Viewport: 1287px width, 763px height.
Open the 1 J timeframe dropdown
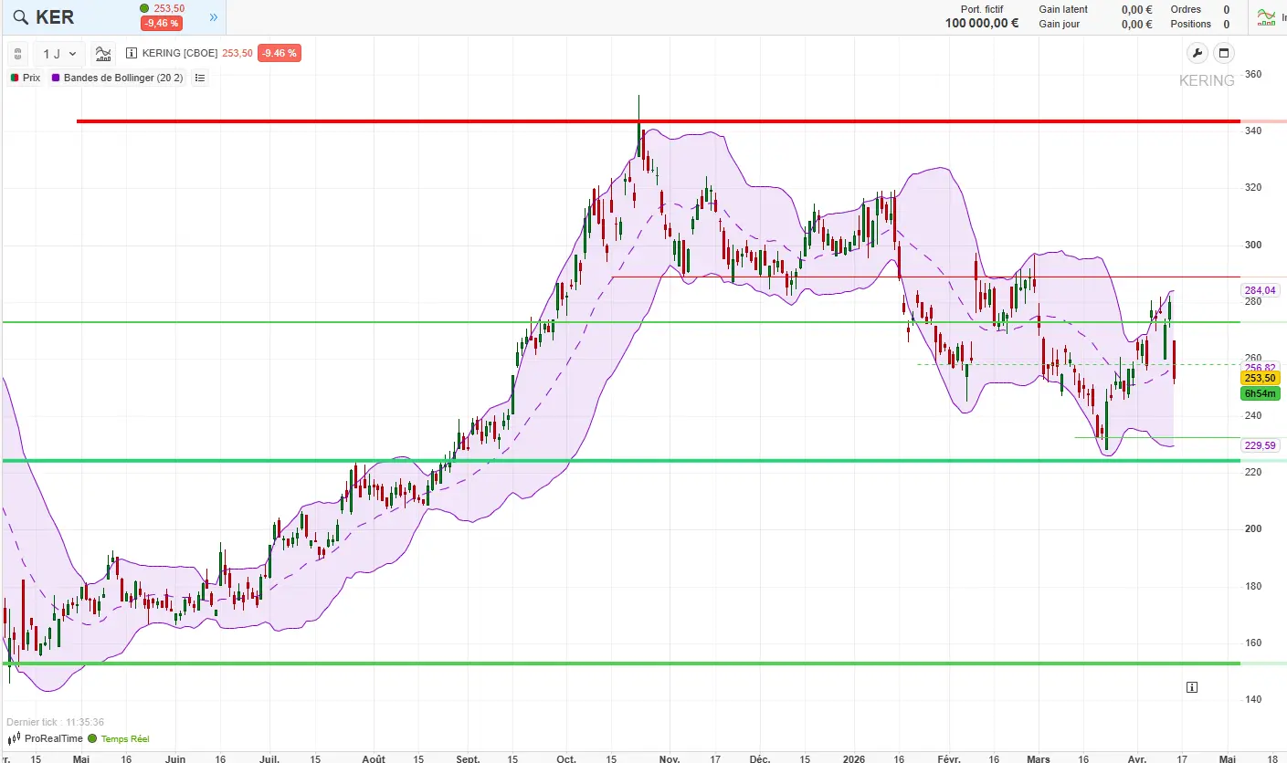59,54
